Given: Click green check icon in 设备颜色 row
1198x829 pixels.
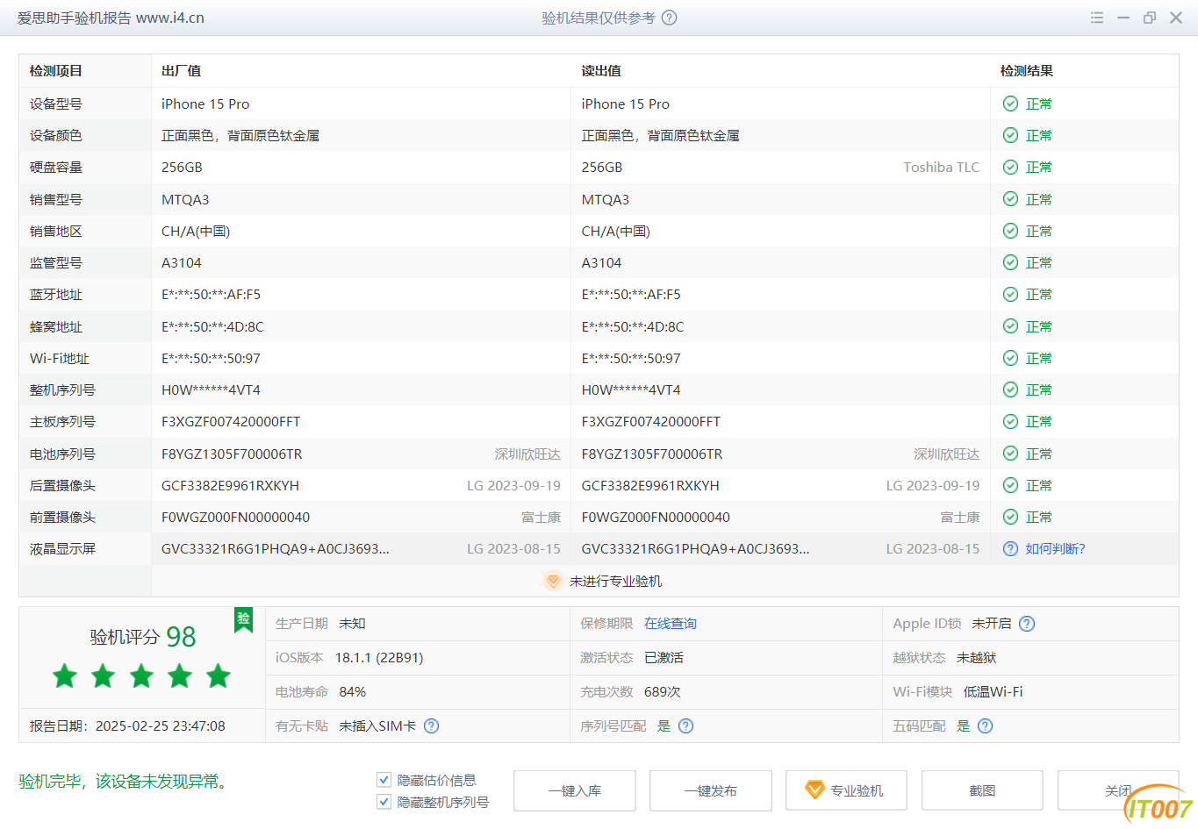Looking at the screenshot, I should tap(1010, 135).
